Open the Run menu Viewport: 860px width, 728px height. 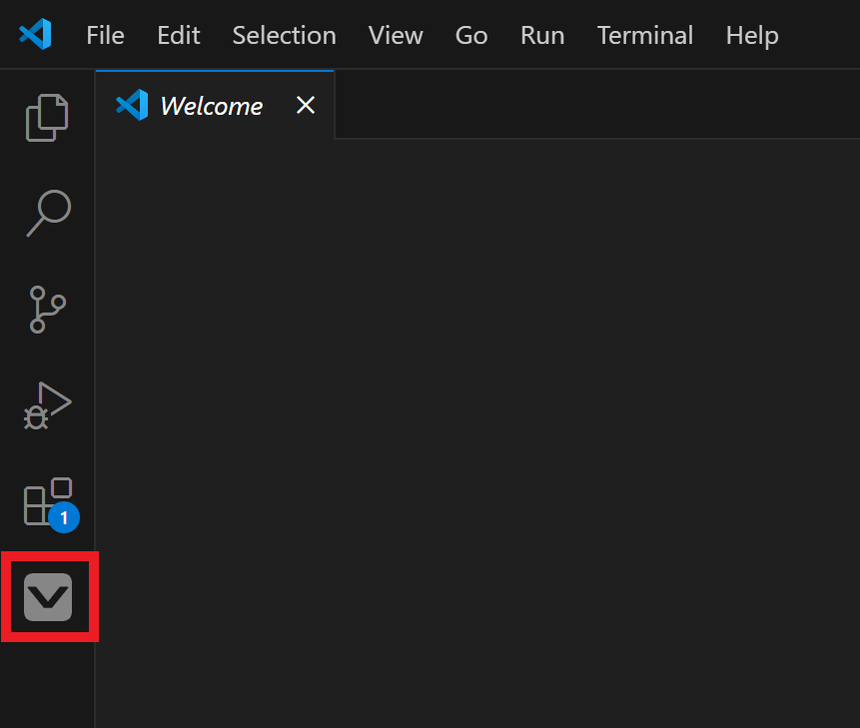click(541, 35)
